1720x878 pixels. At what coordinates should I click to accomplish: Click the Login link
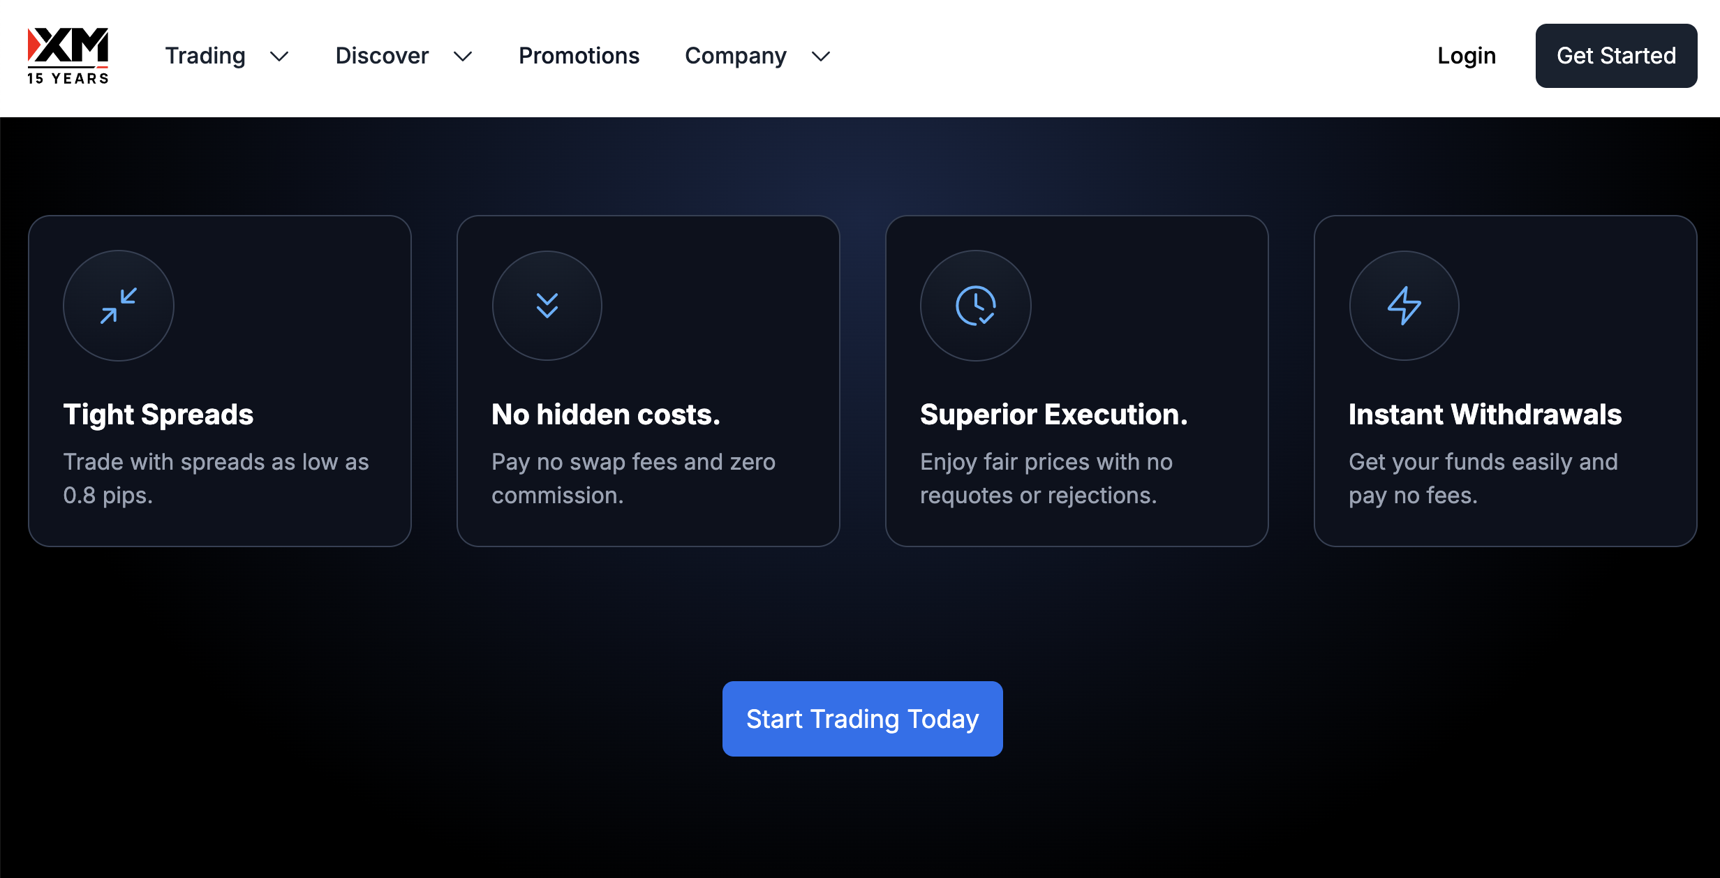[1467, 56]
